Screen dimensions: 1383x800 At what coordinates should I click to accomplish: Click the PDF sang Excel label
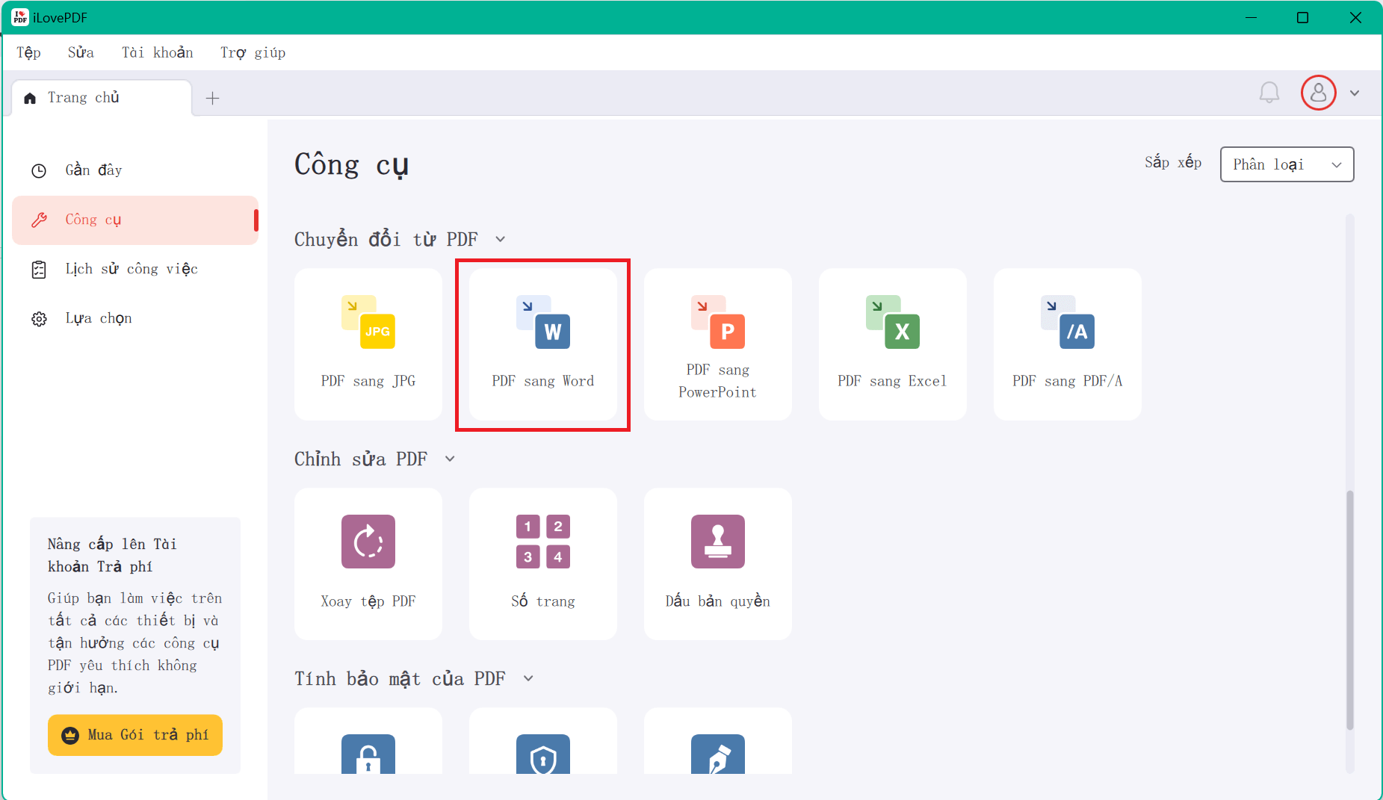click(892, 381)
